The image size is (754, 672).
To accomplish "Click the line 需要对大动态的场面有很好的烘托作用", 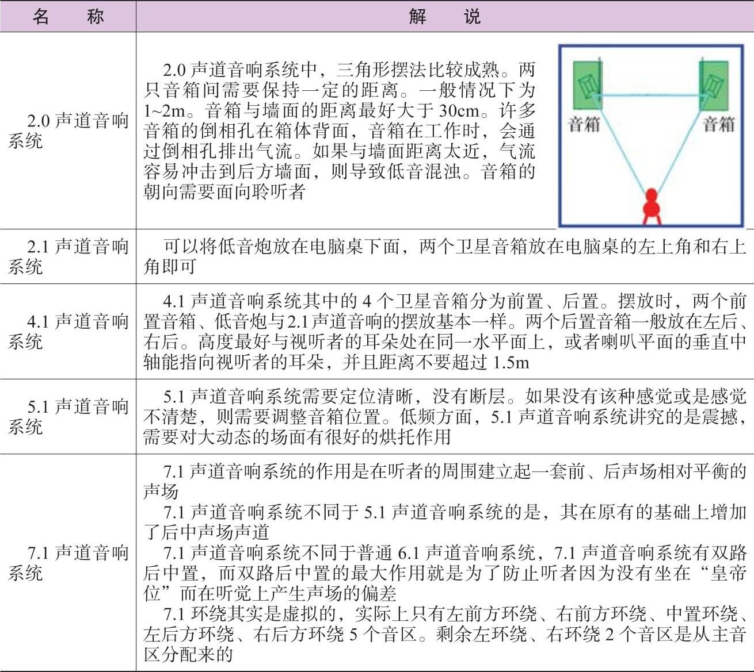I will pyautogui.click(x=297, y=436).
